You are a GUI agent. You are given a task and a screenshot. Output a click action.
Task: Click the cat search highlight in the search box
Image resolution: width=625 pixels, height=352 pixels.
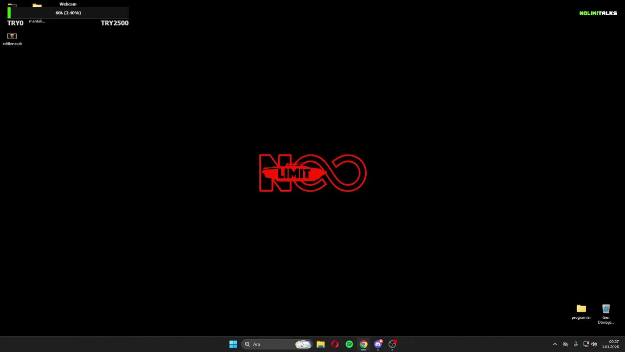point(303,344)
